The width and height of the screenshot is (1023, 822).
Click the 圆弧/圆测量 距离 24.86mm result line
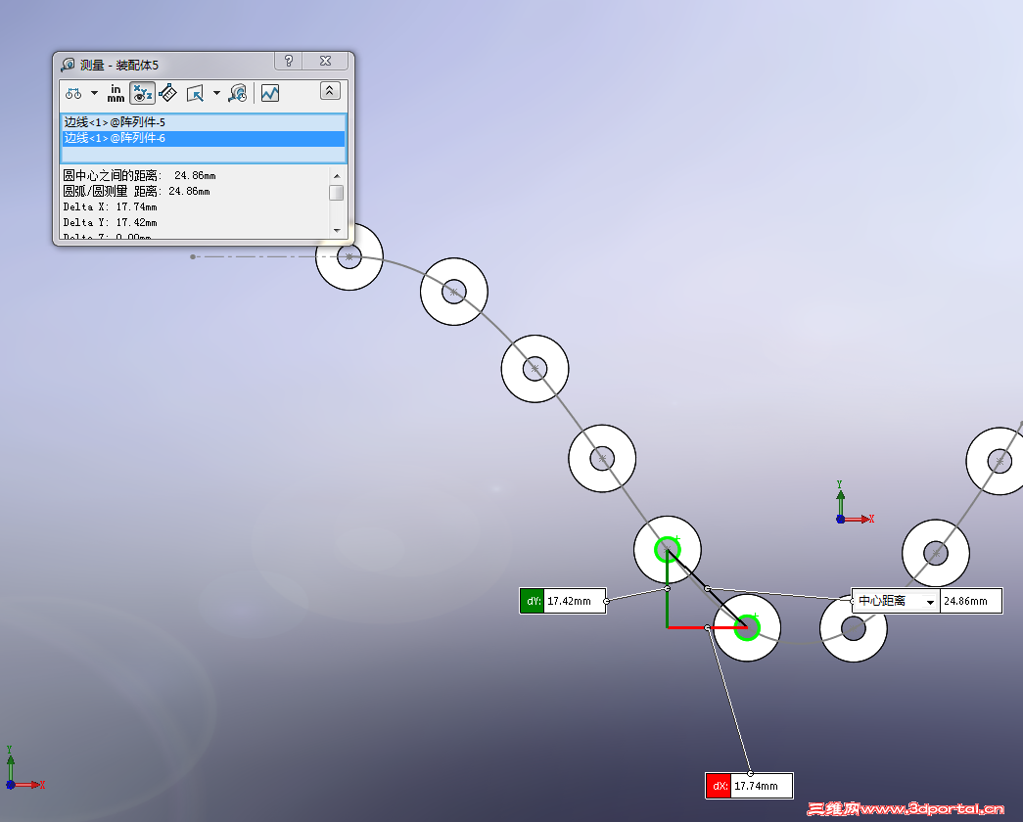click(x=136, y=191)
